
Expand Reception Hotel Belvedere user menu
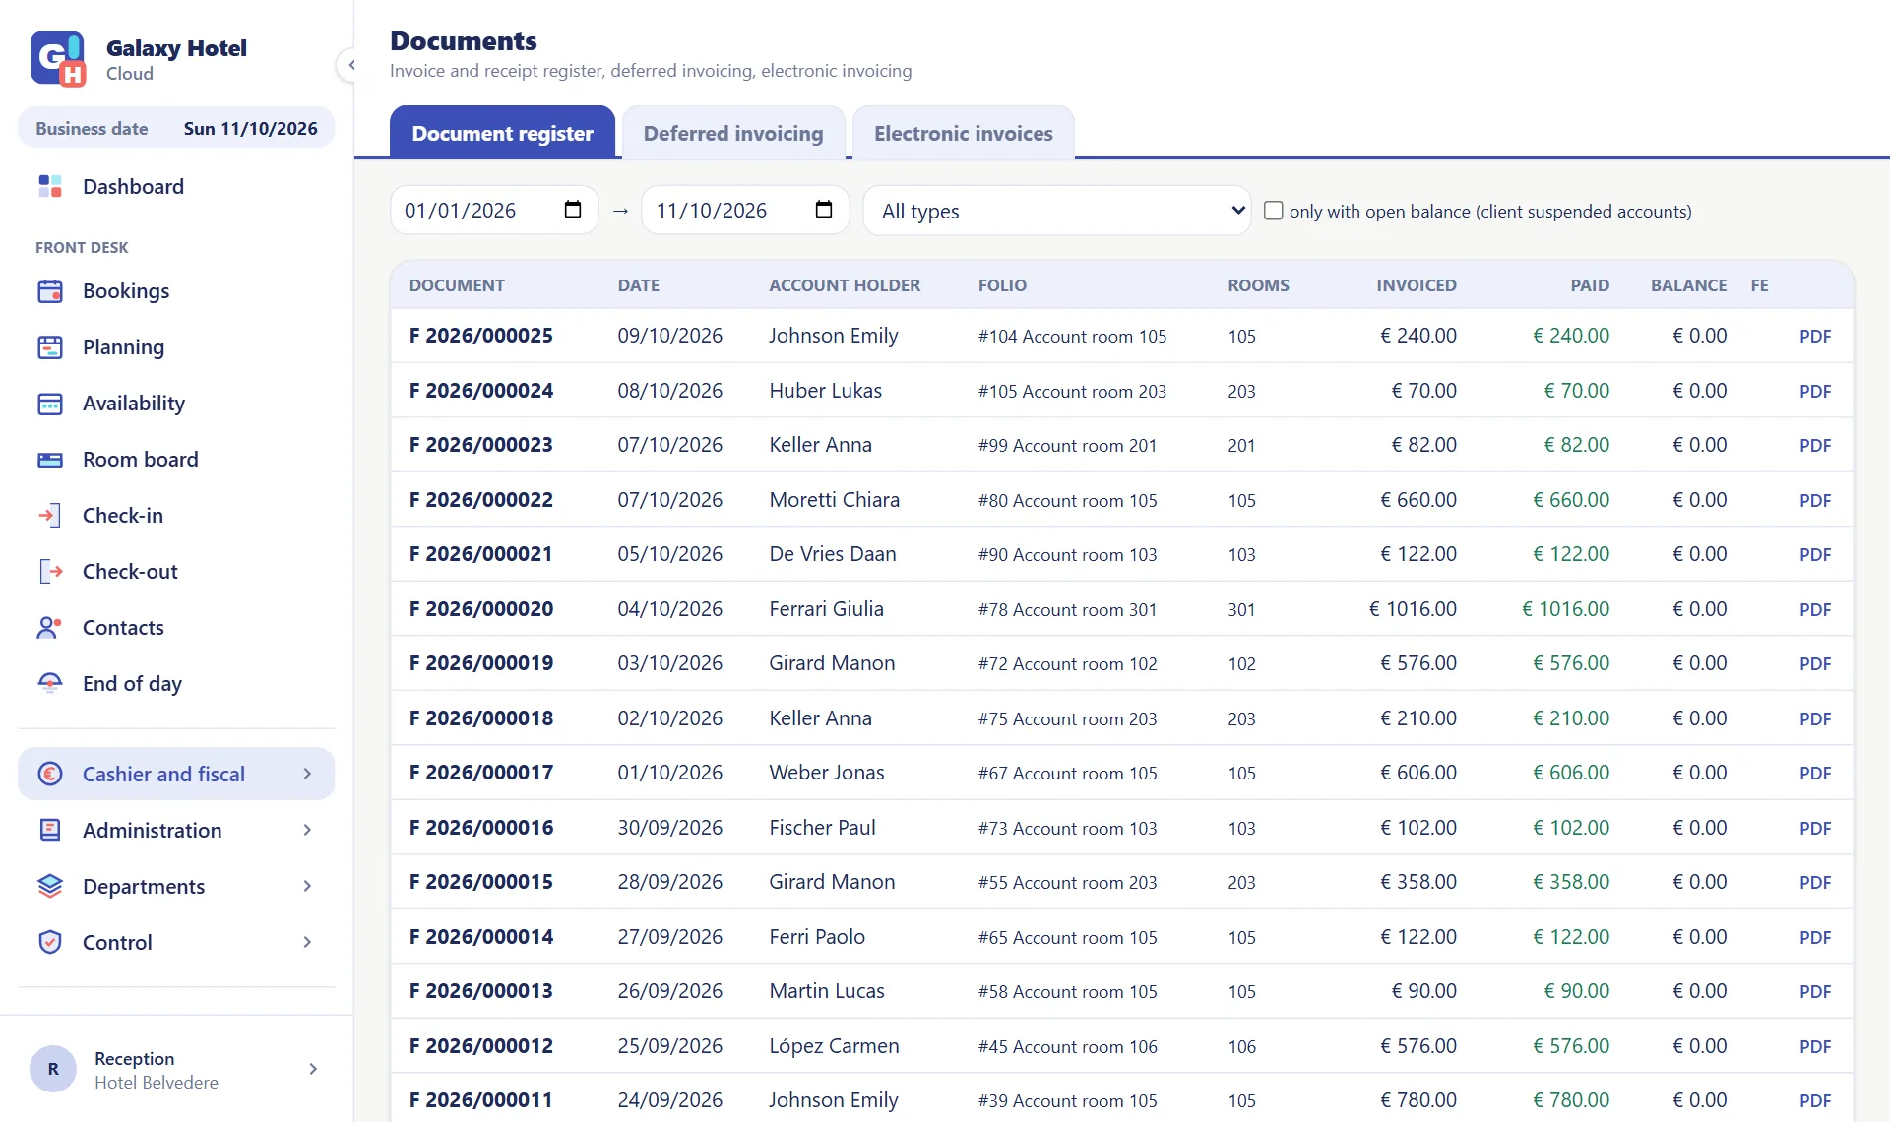pyautogui.click(x=313, y=1070)
